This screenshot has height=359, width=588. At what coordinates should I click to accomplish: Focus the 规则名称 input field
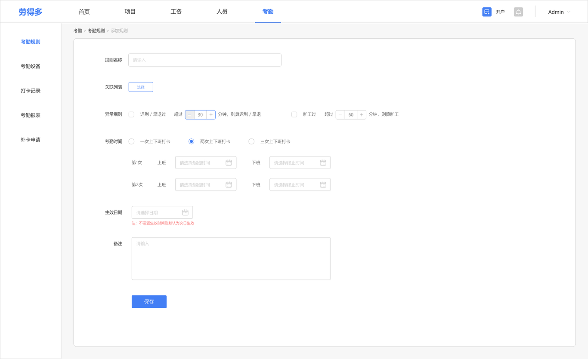click(205, 60)
